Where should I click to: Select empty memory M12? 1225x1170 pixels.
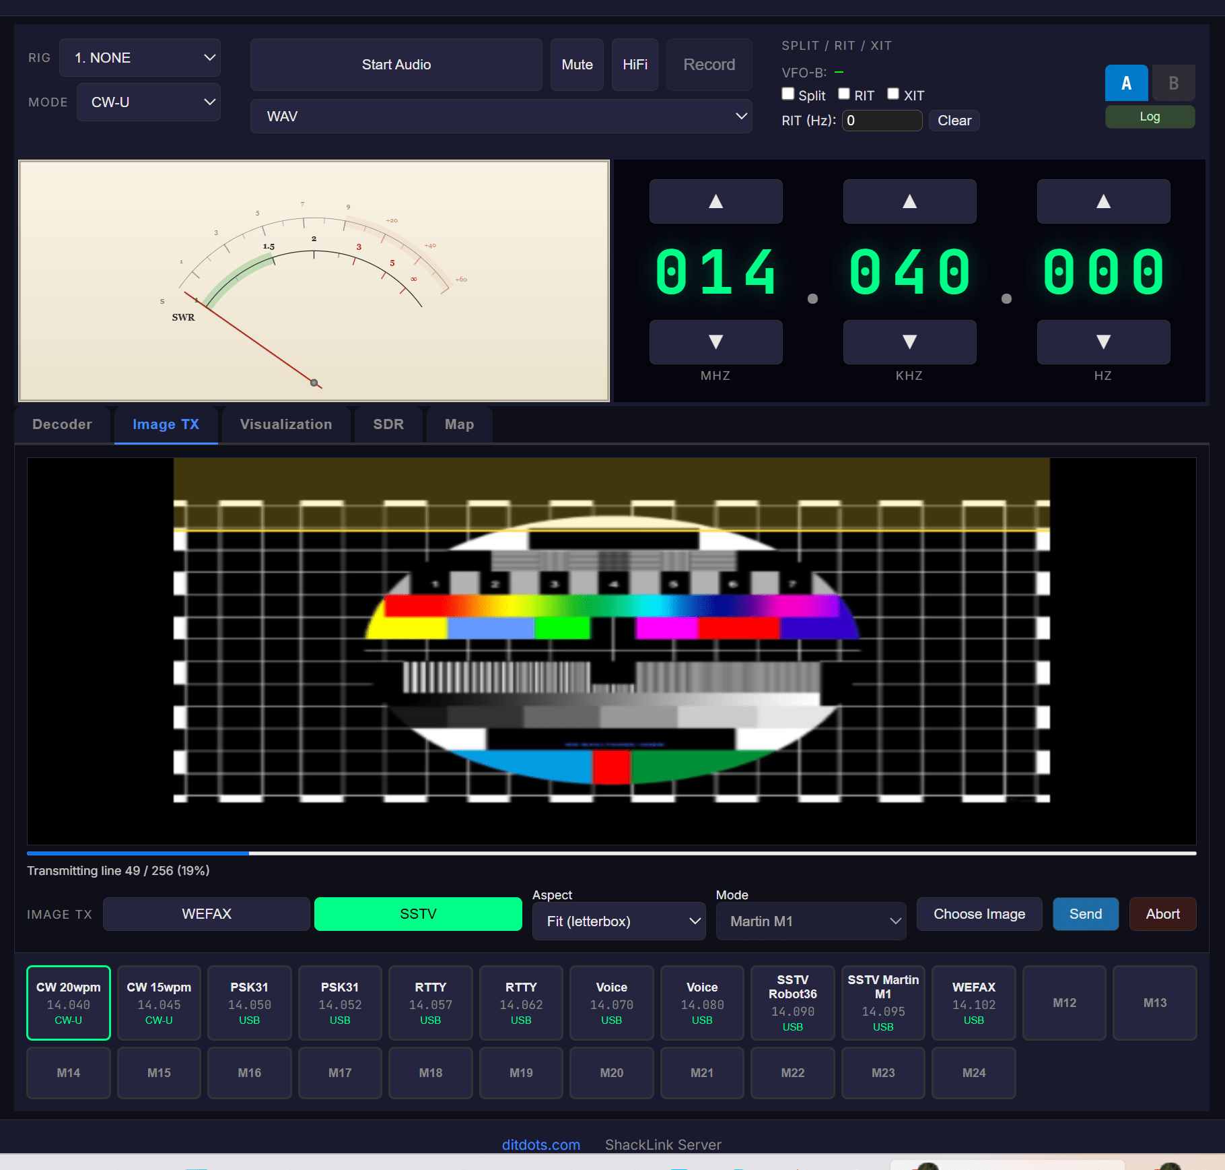tap(1064, 1003)
